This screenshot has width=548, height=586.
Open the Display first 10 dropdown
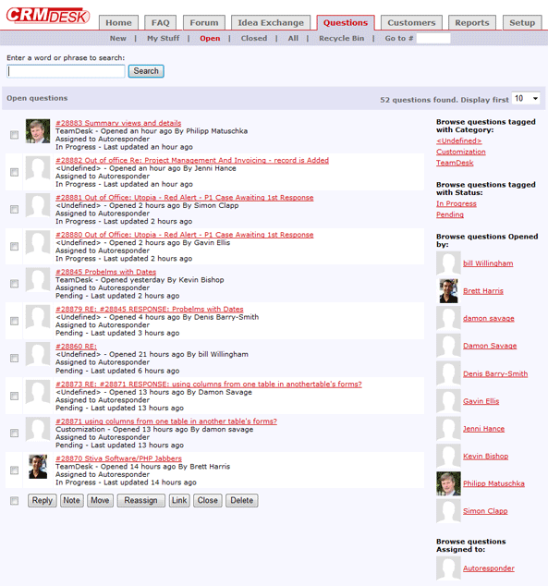pyautogui.click(x=526, y=98)
